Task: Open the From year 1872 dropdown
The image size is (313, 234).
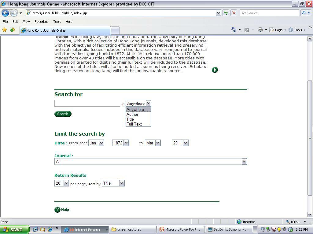Action: click(120, 143)
